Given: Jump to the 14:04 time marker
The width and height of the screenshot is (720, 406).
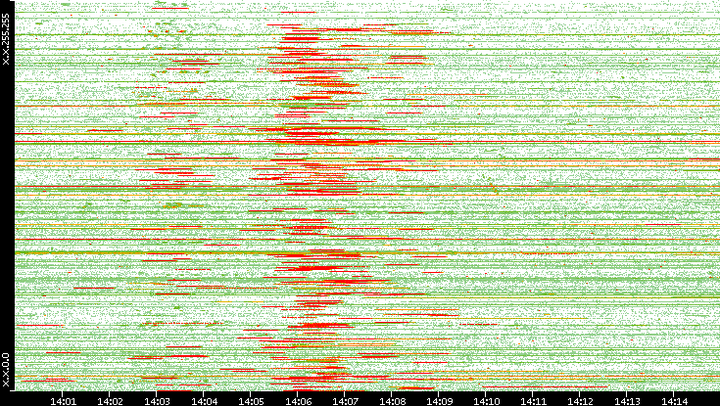Looking at the screenshot, I should [x=204, y=399].
